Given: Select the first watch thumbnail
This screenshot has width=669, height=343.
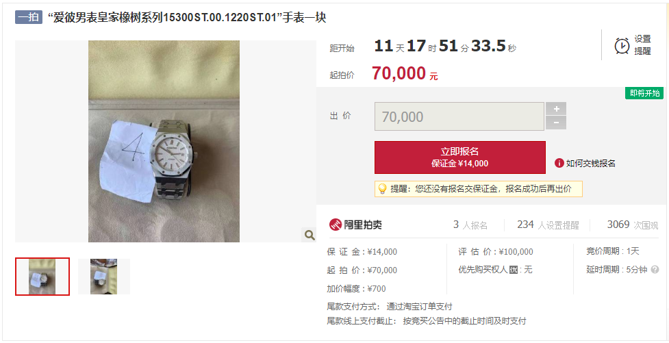Looking at the screenshot, I should click(42, 277).
